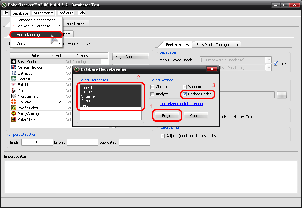The image size is (302, 208).
Task: Open the Import Played Hands dropdown
Action: coord(269,60)
